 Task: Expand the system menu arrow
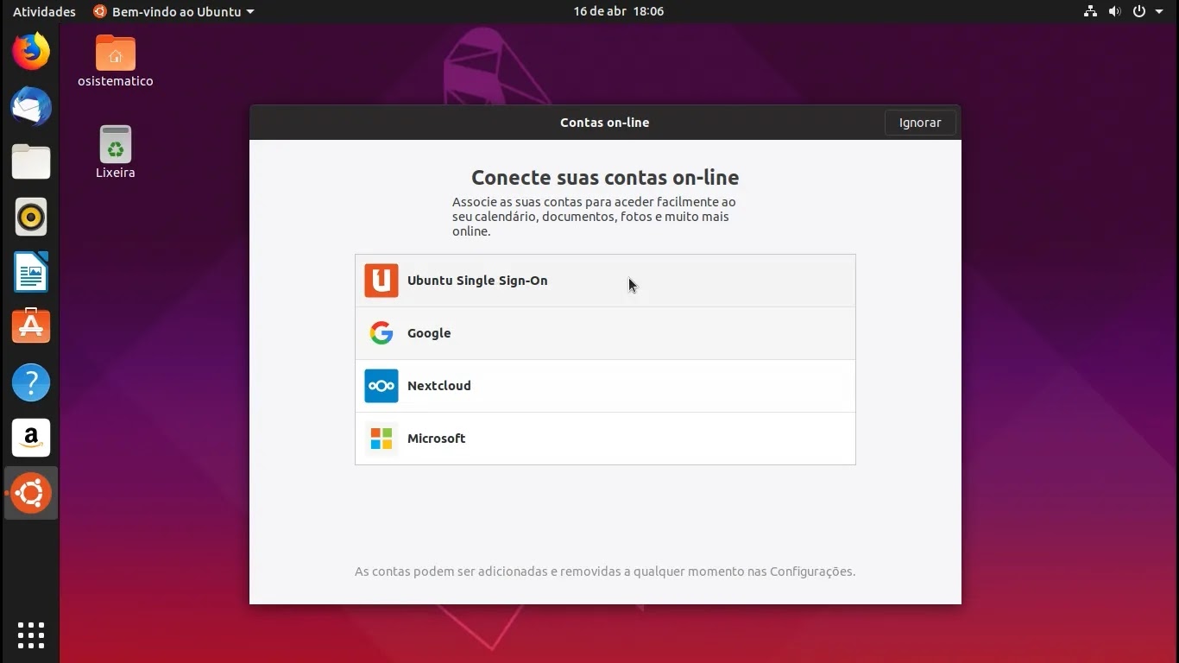[x=1159, y=11]
